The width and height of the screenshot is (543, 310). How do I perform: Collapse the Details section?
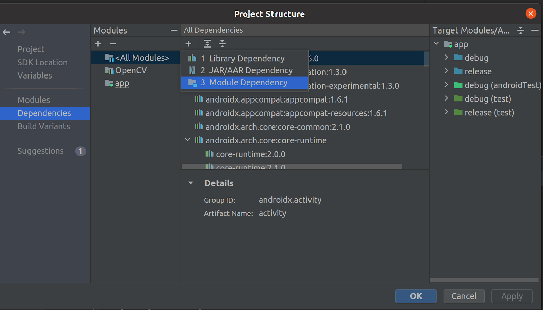click(x=191, y=183)
